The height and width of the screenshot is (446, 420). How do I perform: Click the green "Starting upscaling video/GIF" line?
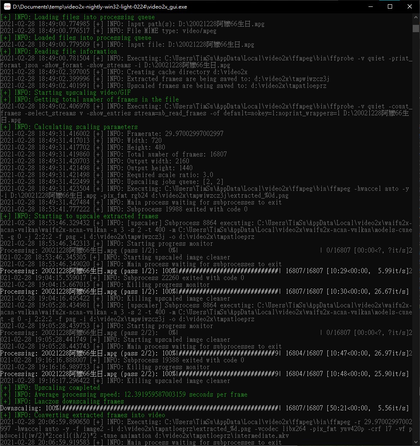(x=66, y=93)
